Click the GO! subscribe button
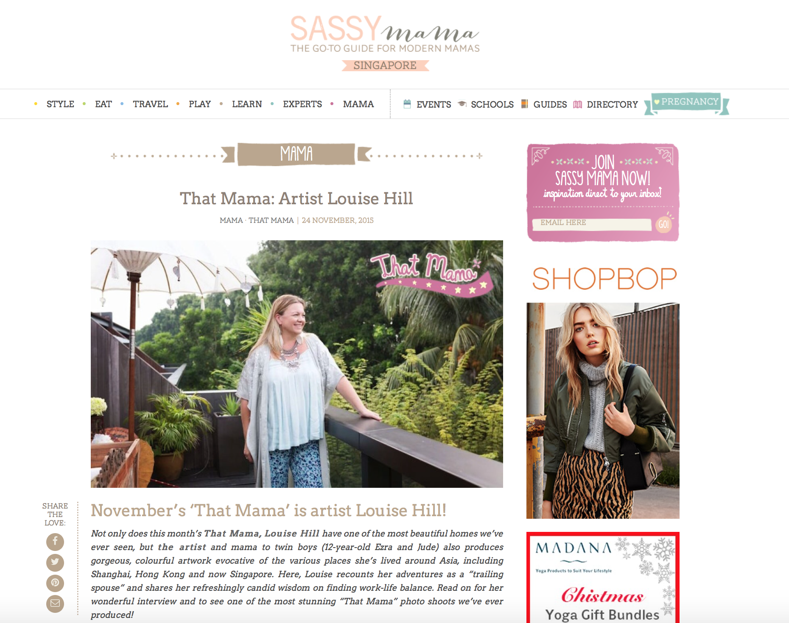This screenshot has height=623, width=789. click(663, 224)
